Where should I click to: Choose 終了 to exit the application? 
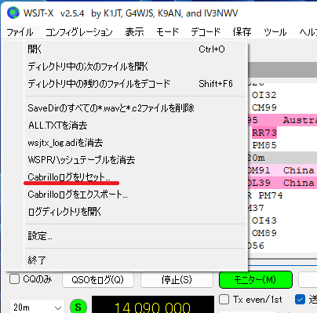point(135,260)
